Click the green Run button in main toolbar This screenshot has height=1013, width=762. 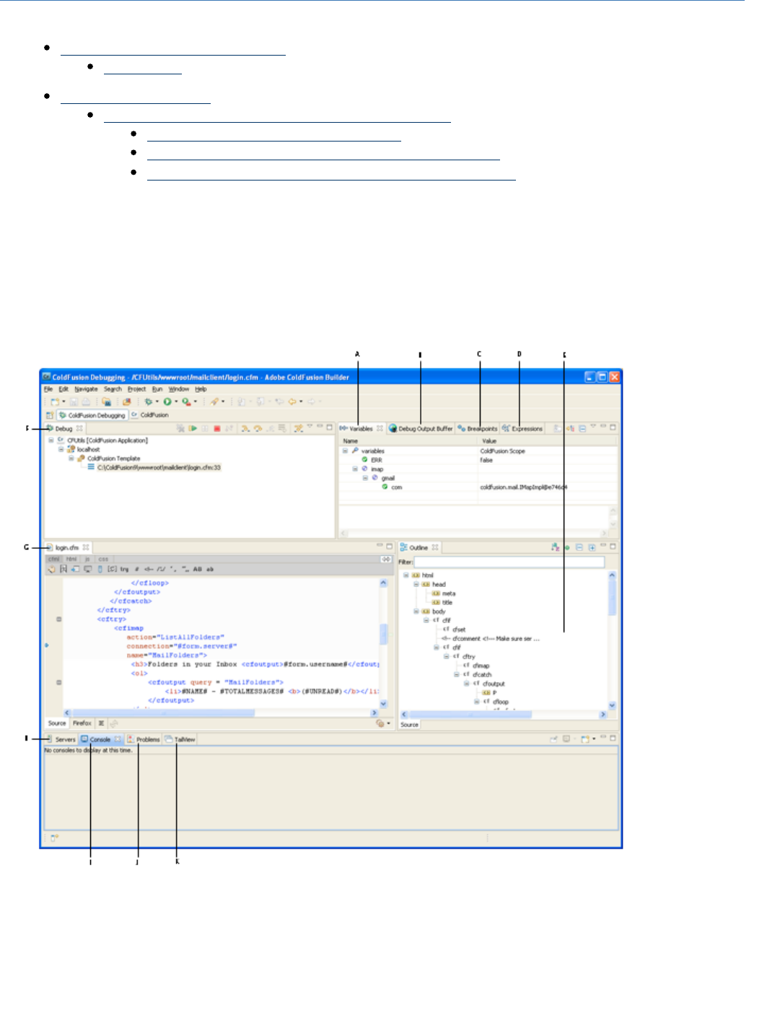click(x=167, y=401)
